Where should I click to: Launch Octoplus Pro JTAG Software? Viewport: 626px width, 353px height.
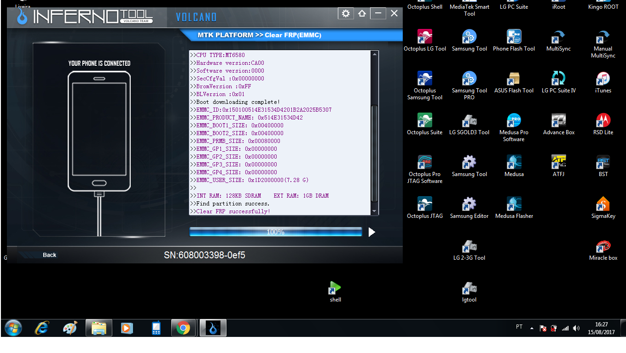[425, 170]
